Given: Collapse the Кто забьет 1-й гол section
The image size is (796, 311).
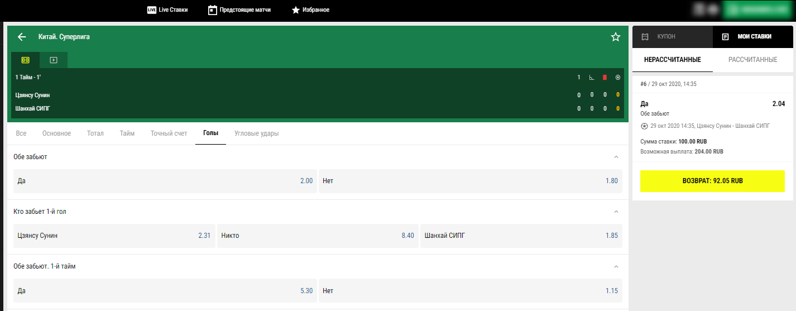Looking at the screenshot, I should 616,212.
